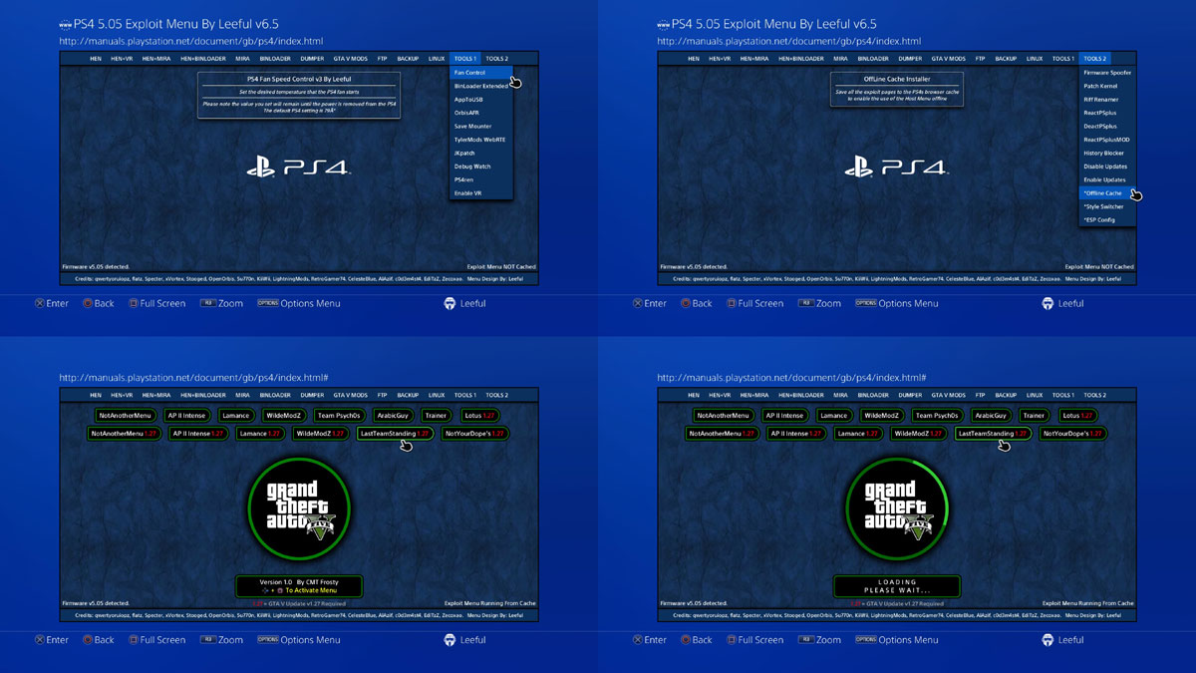The width and height of the screenshot is (1196, 673).
Task: Launch Lotus 1.27 on the CMT Frosty screen
Action: (x=480, y=415)
